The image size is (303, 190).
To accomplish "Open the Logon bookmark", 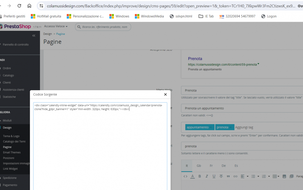I will [x=269, y=16].
